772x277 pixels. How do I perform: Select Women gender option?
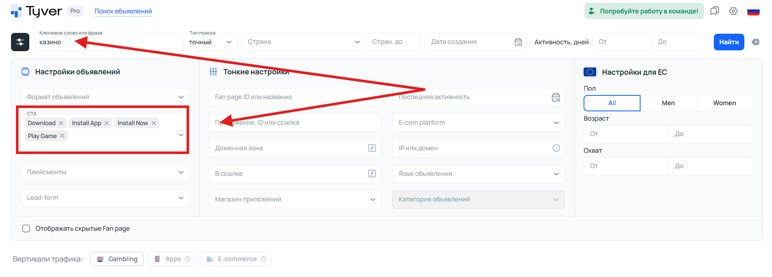tap(724, 103)
